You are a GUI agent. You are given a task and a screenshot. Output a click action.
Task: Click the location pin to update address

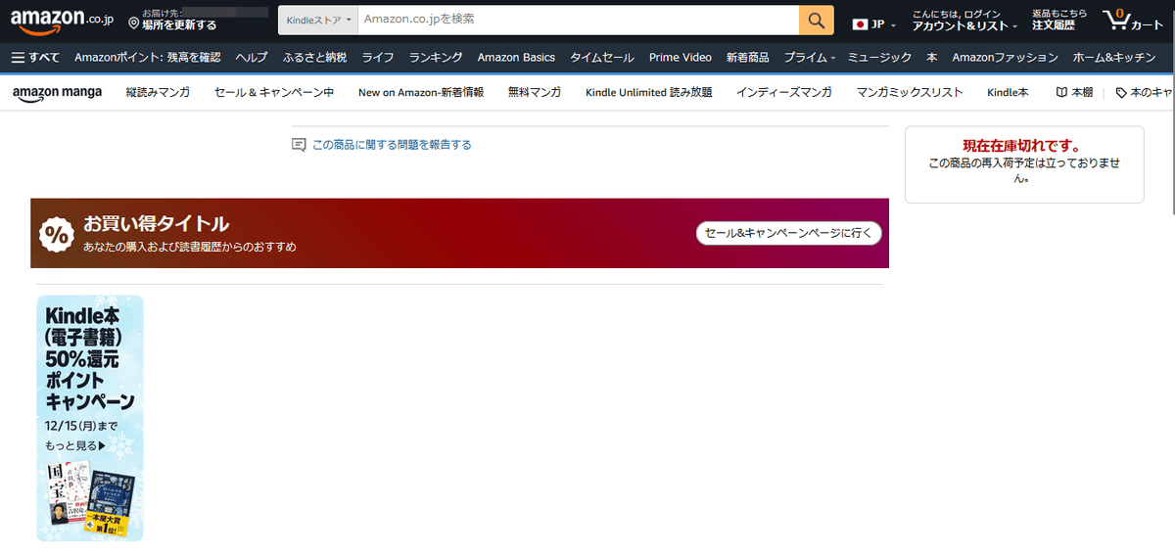point(134,25)
